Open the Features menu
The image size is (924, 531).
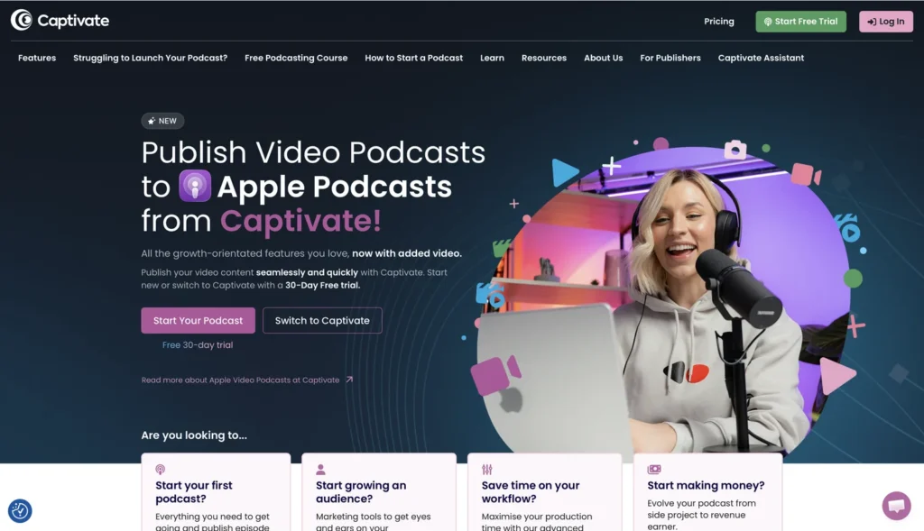click(x=37, y=58)
